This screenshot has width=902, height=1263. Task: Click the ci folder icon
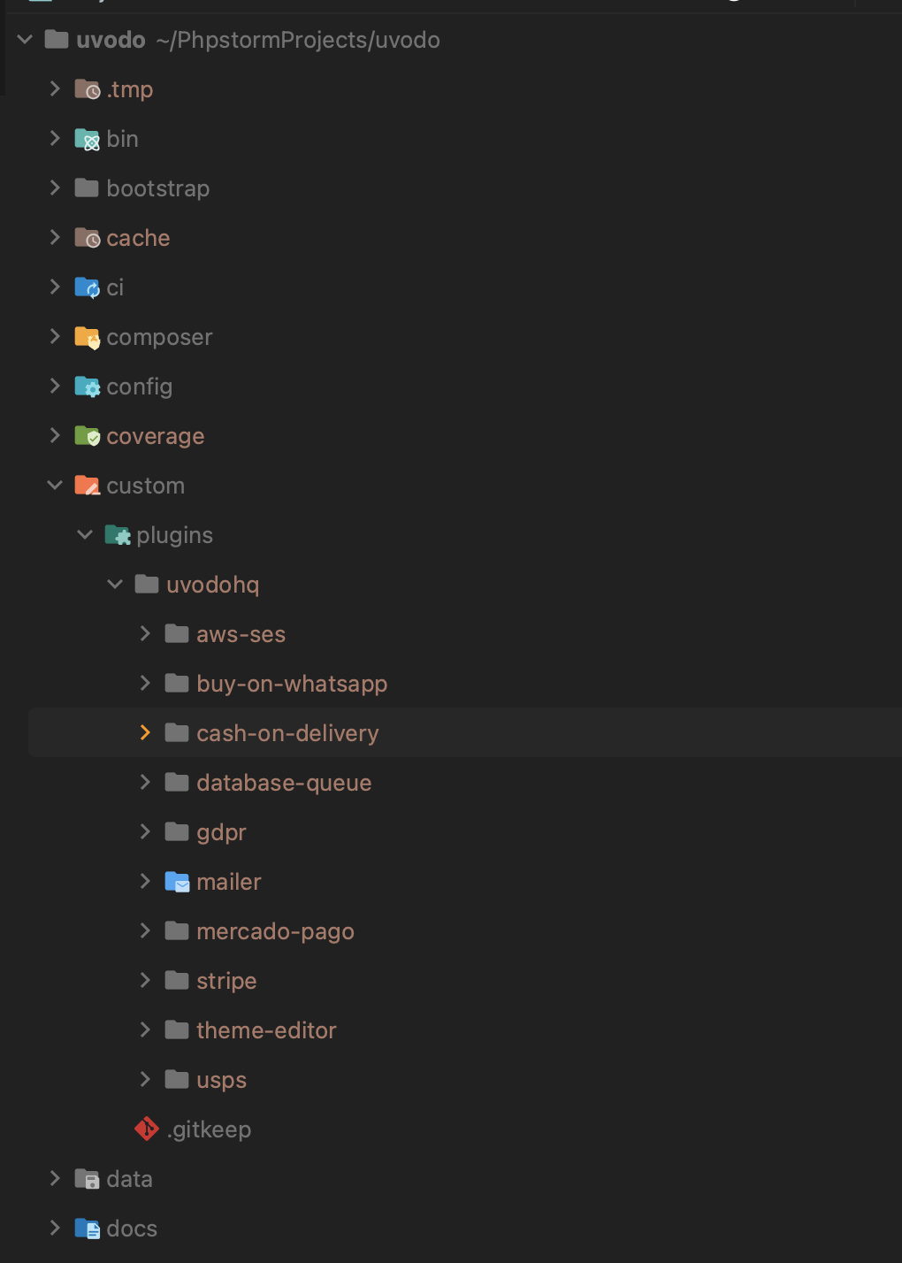coord(87,287)
